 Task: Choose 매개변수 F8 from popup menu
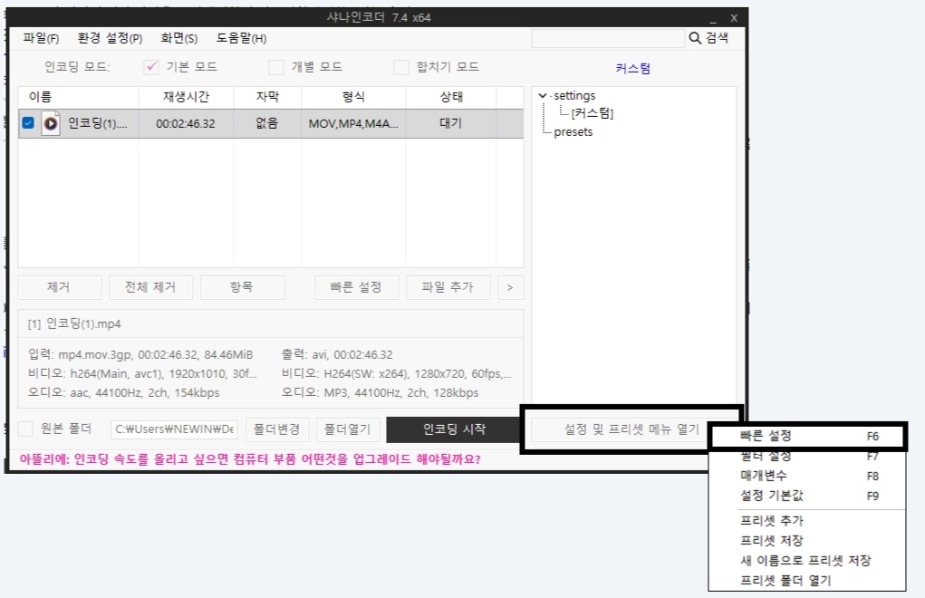coord(807,476)
